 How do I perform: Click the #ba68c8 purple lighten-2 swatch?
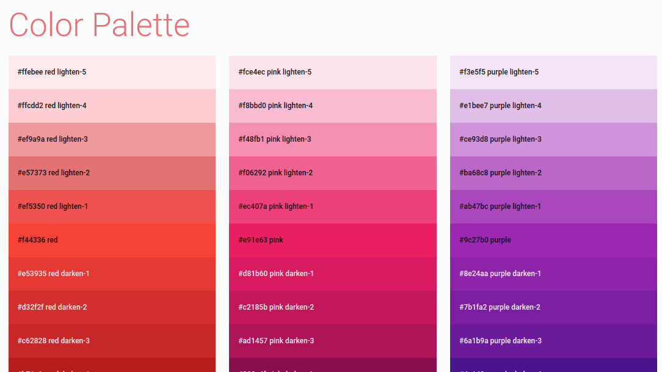click(553, 173)
